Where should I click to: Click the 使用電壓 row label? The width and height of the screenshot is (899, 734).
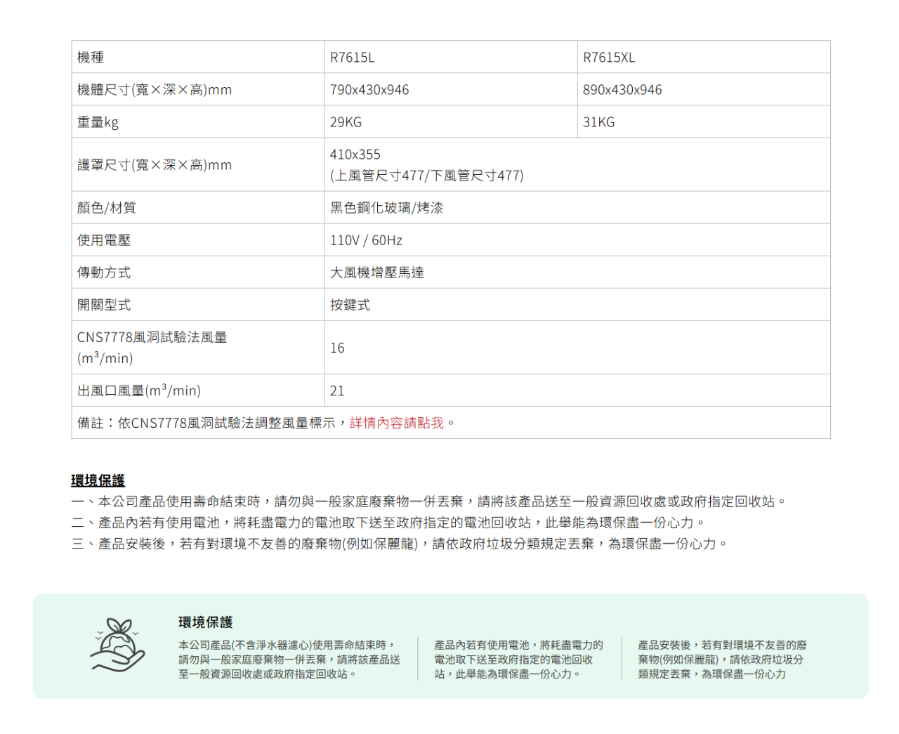(104, 240)
